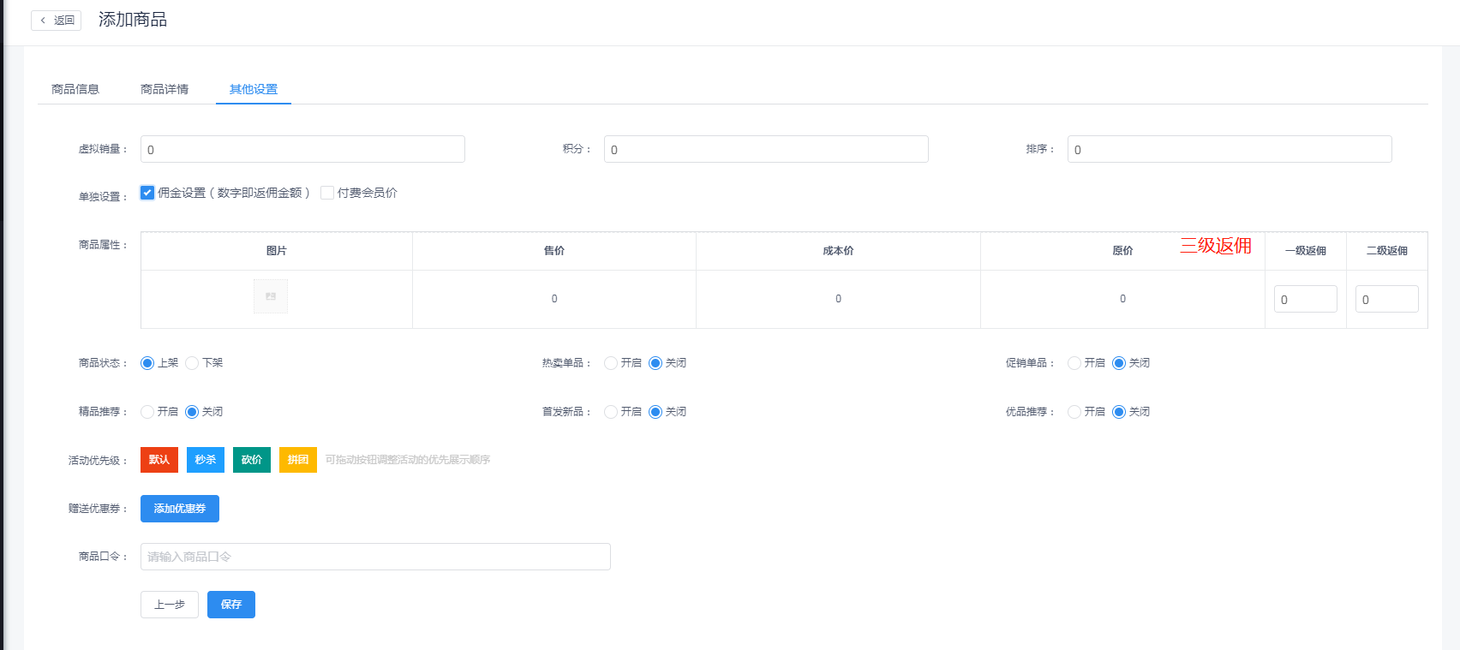
Task: Select 关闭 for 热卖单品
Action: click(655, 363)
